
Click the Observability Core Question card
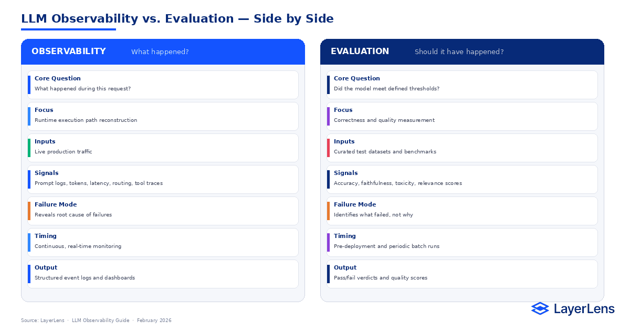(x=163, y=85)
